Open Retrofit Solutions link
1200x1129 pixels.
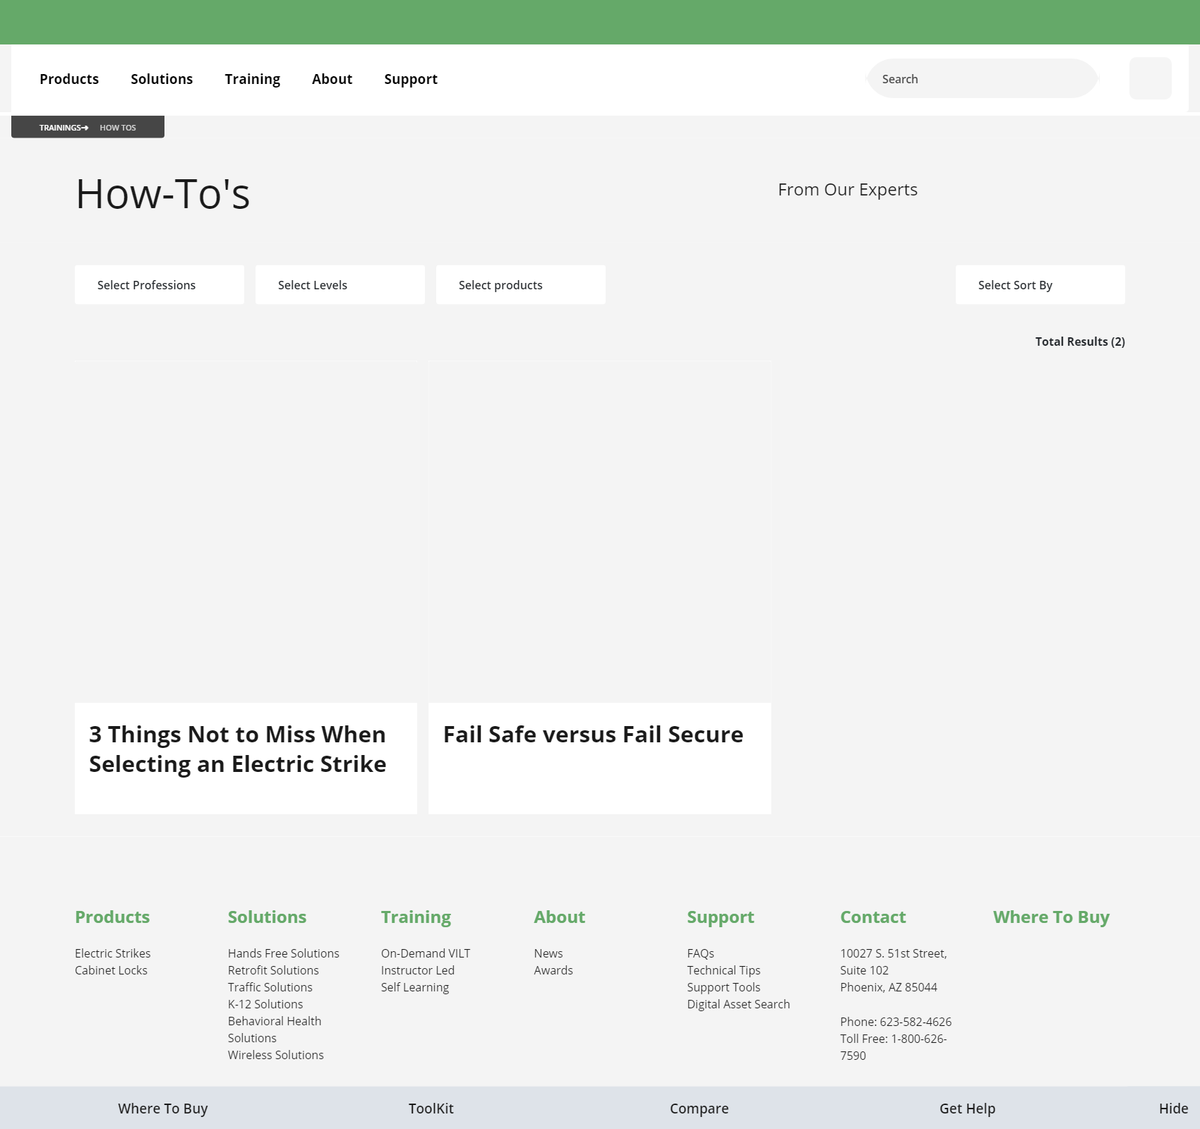pos(273,970)
